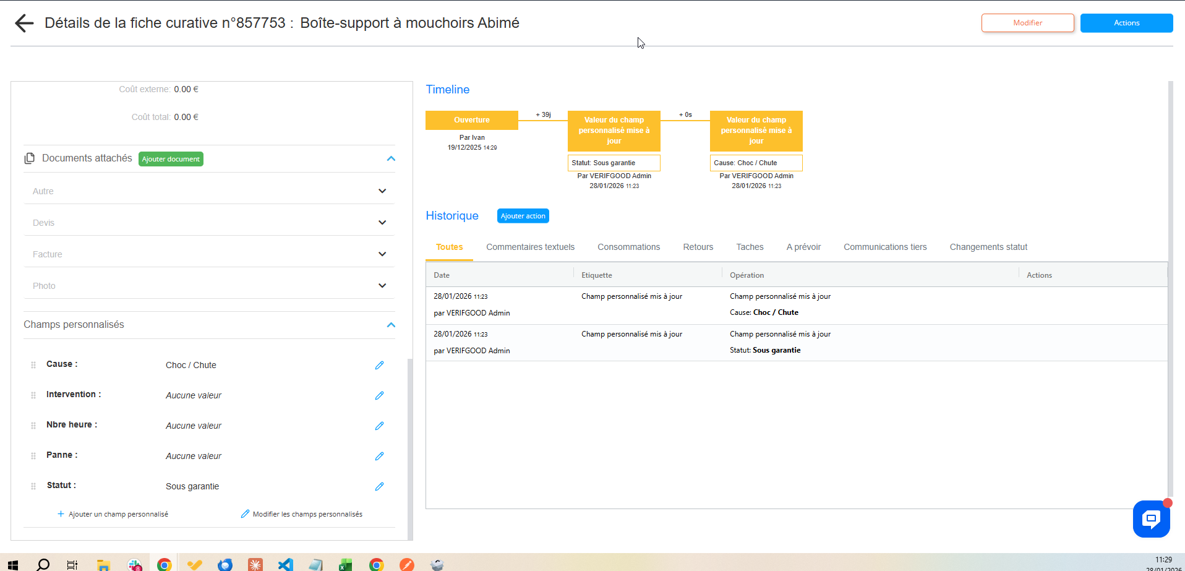Switch to Commentaires textuels tab
Screen dimensions: 1185x571
point(530,247)
